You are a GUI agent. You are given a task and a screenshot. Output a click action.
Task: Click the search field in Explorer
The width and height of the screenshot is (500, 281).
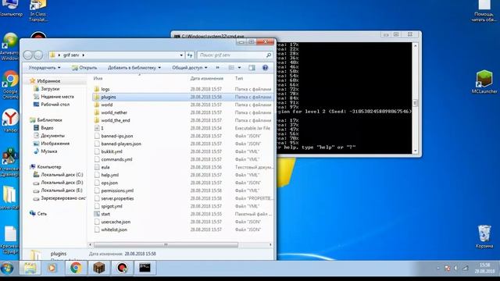point(234,55)
